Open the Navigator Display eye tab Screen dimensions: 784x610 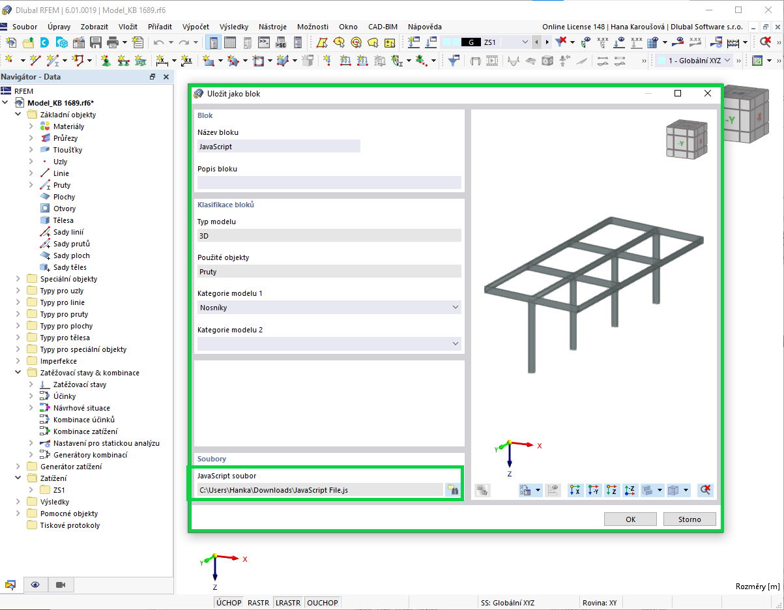(35, 585)
